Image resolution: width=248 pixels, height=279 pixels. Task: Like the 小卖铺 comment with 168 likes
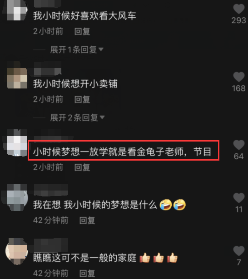point(239,77)
